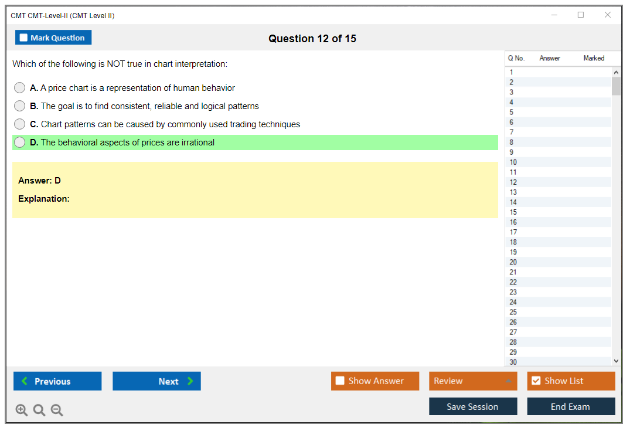Select radio option A about human behavior
The width and height of the screenshot is (630, 431).
point(20,88)
